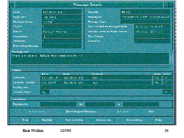Click Operator initiated Node field

(x=77, y=83)
